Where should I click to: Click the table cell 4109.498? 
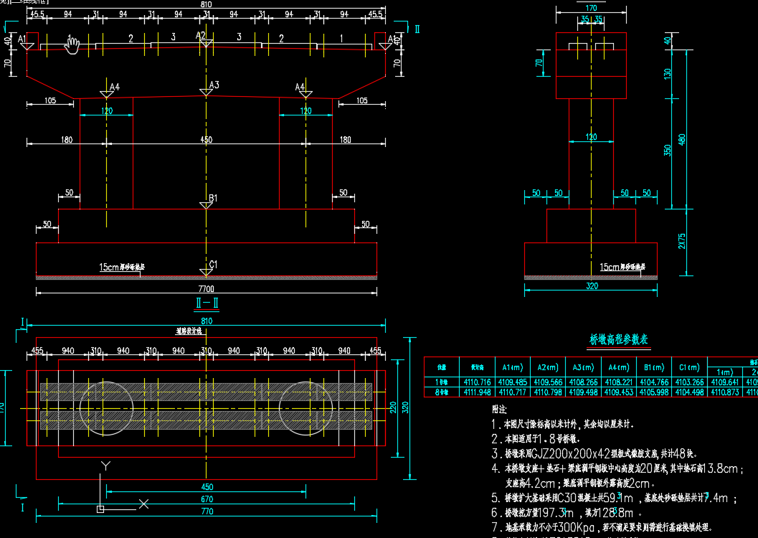(x=583, y=392)
